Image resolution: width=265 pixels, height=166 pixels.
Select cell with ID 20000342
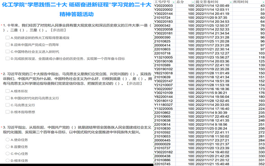(164, 25)
